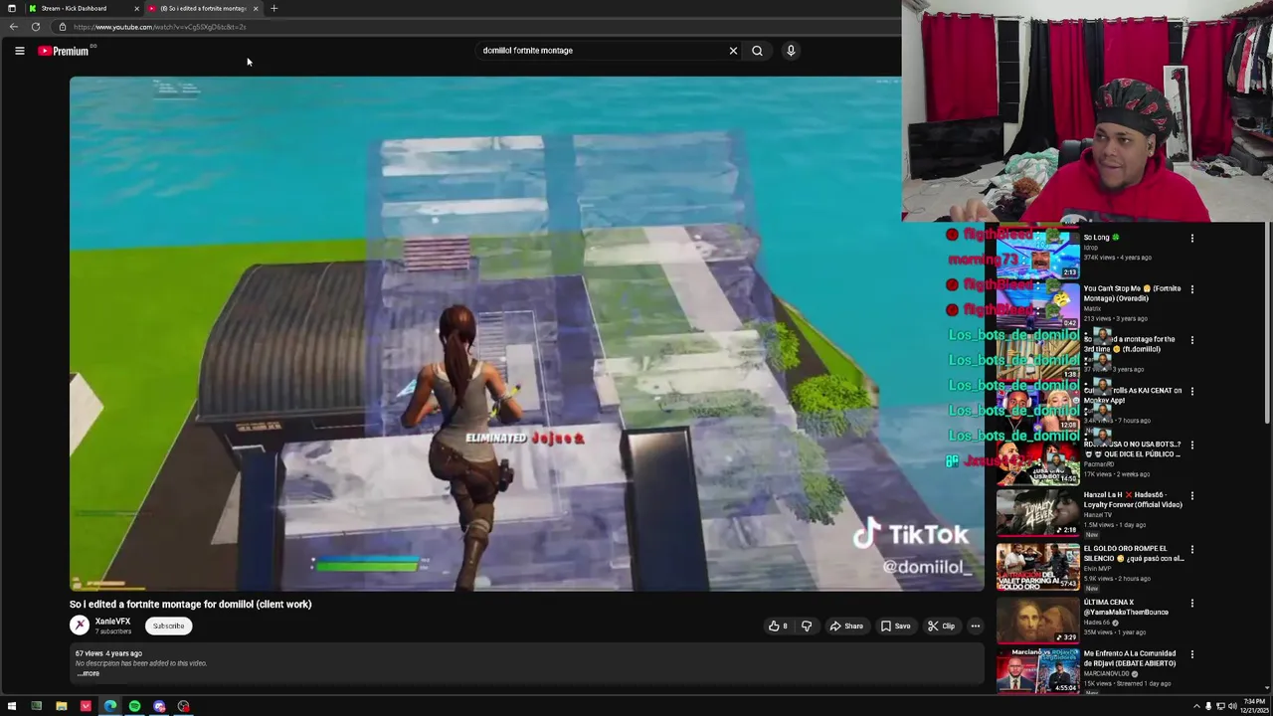
Task: Open options for 3rd time montage video
Action: (1191, 340)
